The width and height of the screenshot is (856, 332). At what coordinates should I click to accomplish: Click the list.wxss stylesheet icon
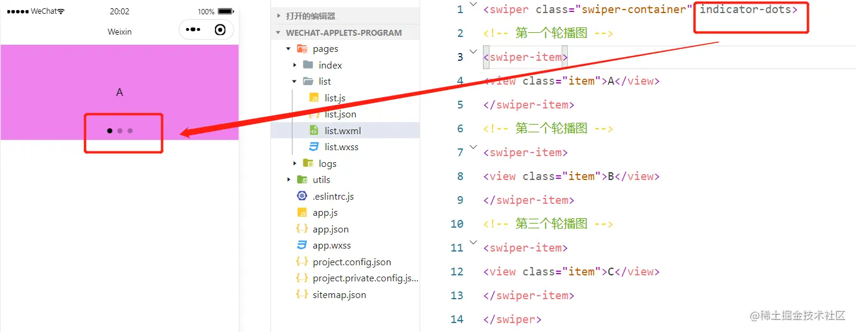(x=314, y=147)
